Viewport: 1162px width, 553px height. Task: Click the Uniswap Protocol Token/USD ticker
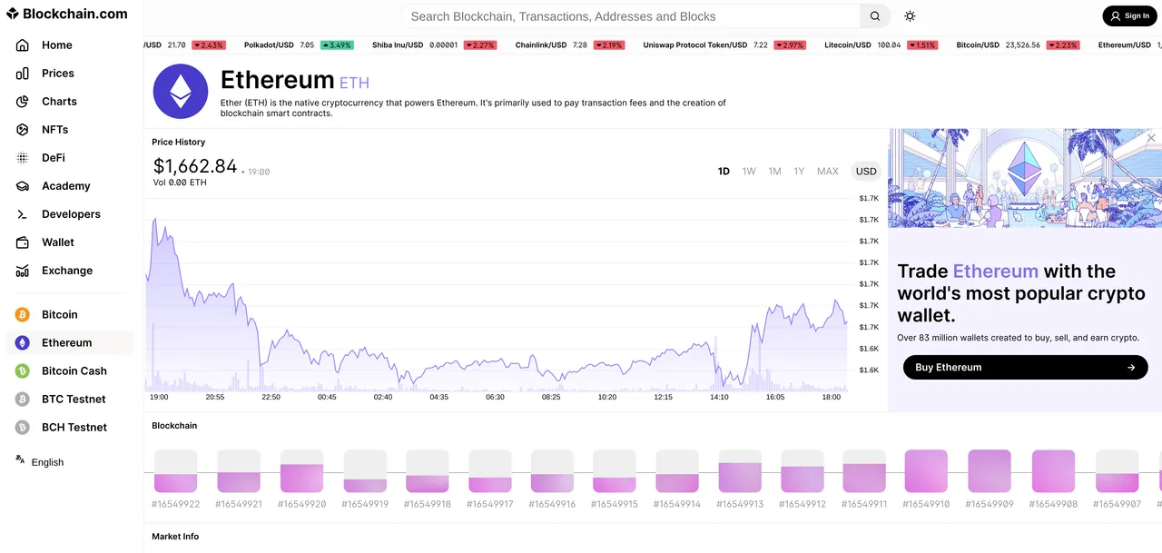(x=724, y=44)
